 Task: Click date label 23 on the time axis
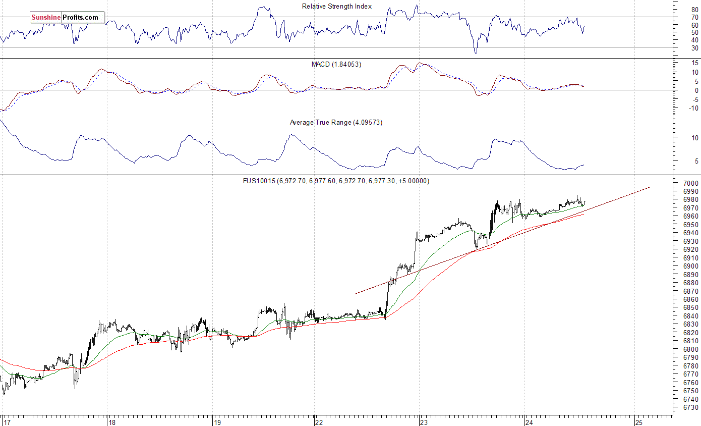(x=424, y=422)
